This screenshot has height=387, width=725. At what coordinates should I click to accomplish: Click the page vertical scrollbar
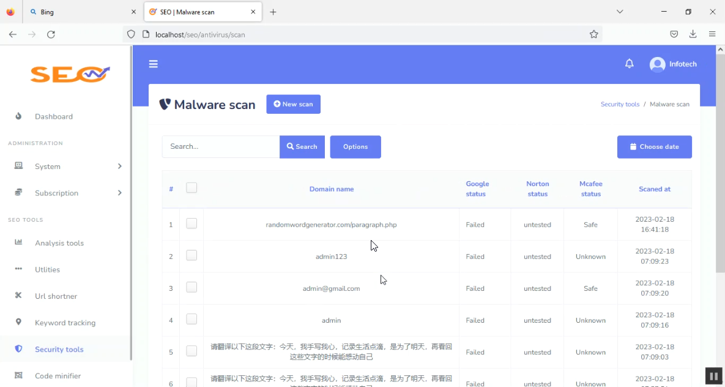[720, 184]
